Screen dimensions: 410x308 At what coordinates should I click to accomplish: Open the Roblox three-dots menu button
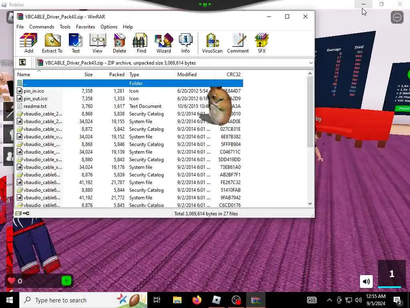click(x=397, y=17)
